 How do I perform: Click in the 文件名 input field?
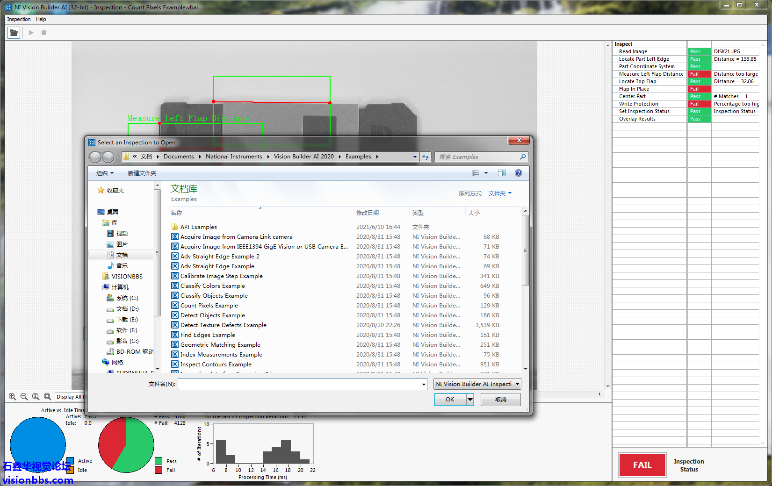coord(299,384)
